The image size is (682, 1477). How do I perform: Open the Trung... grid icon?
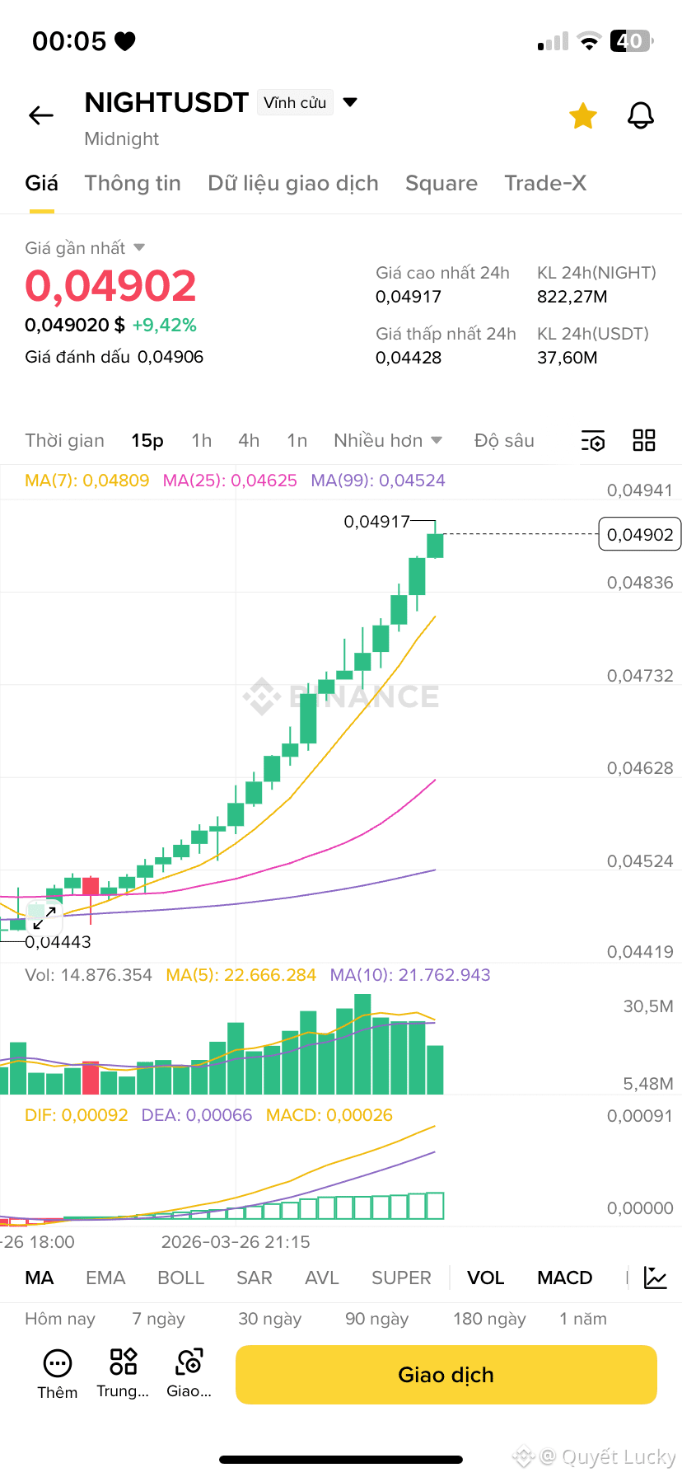[124, 1362]
